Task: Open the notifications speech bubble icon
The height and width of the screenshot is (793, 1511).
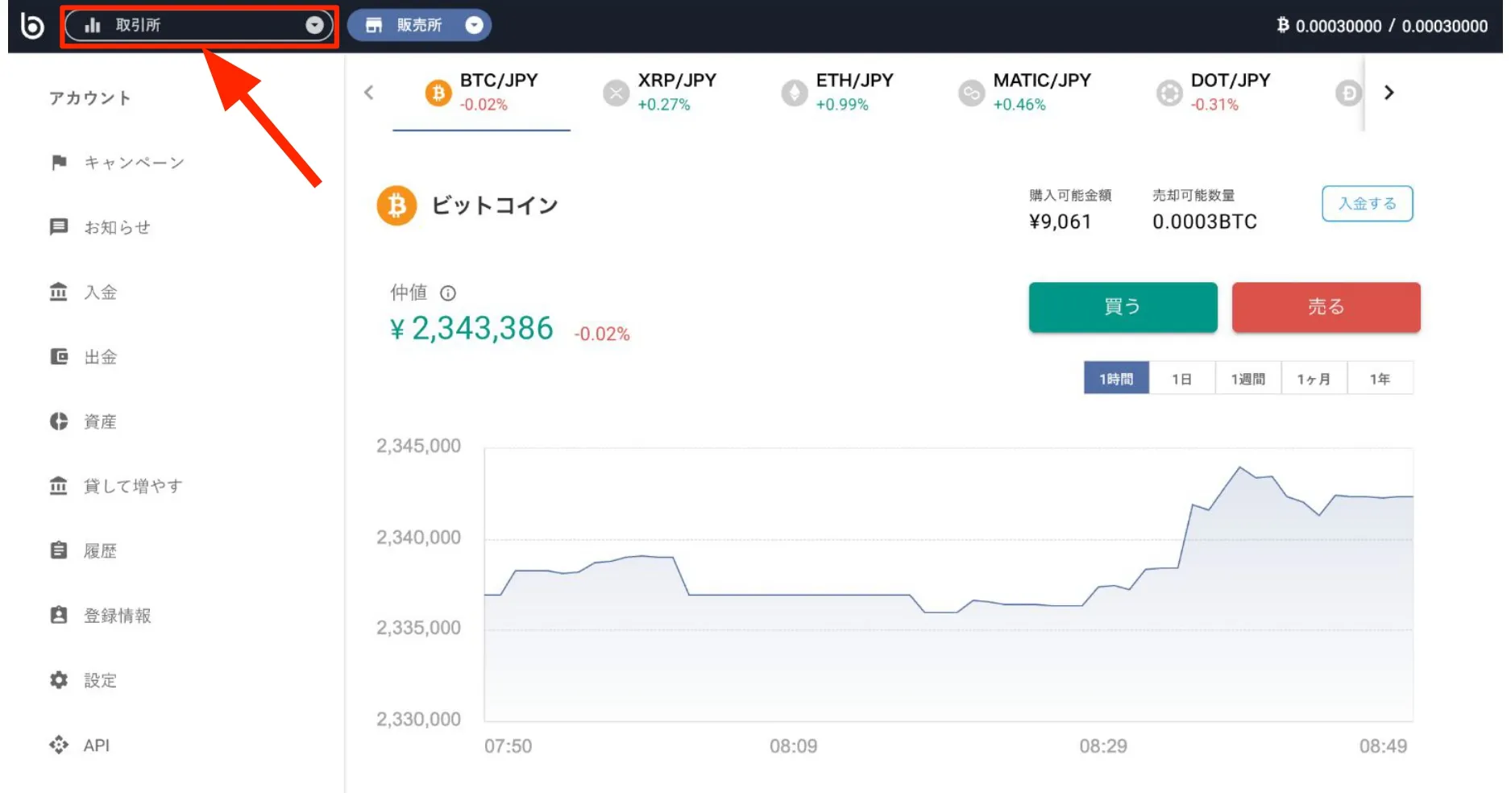Action: click(x=59, y=227)
